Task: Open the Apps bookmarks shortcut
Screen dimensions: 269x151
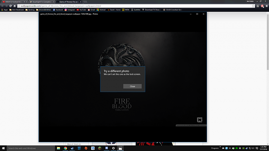Action: coord(4,10)
